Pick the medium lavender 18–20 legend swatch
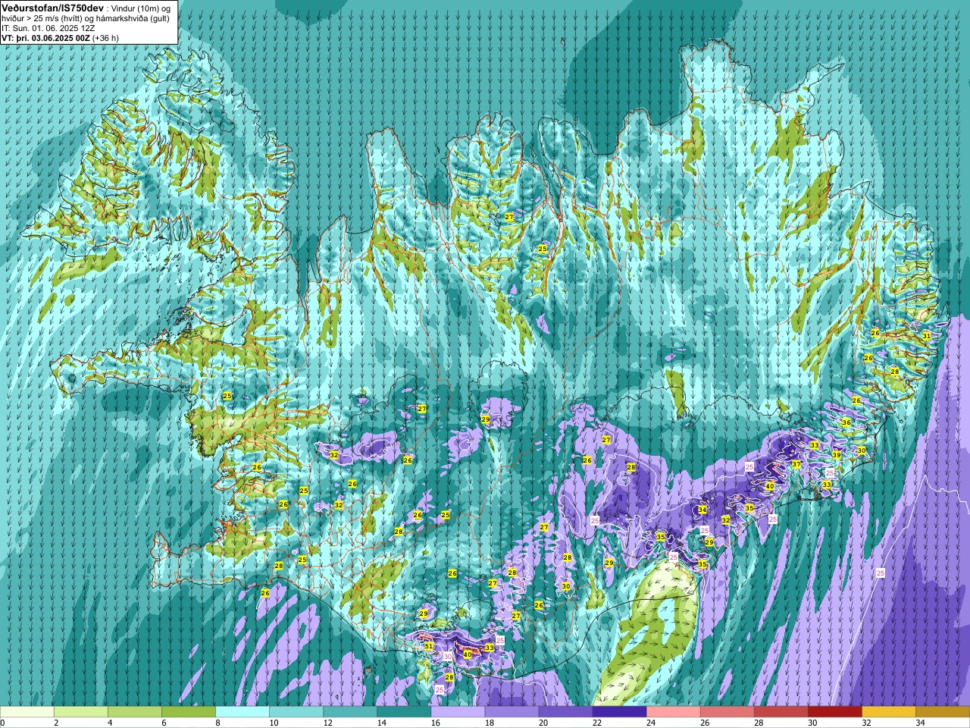970x728 pixels. [512, 712]
